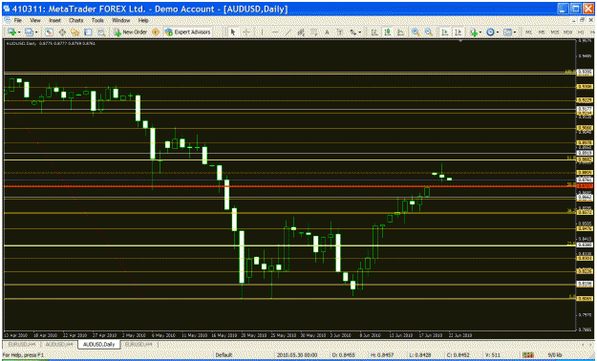Open the Strategy Tester magnifier icon
The image size is (597, 361).
click(101, 32)
